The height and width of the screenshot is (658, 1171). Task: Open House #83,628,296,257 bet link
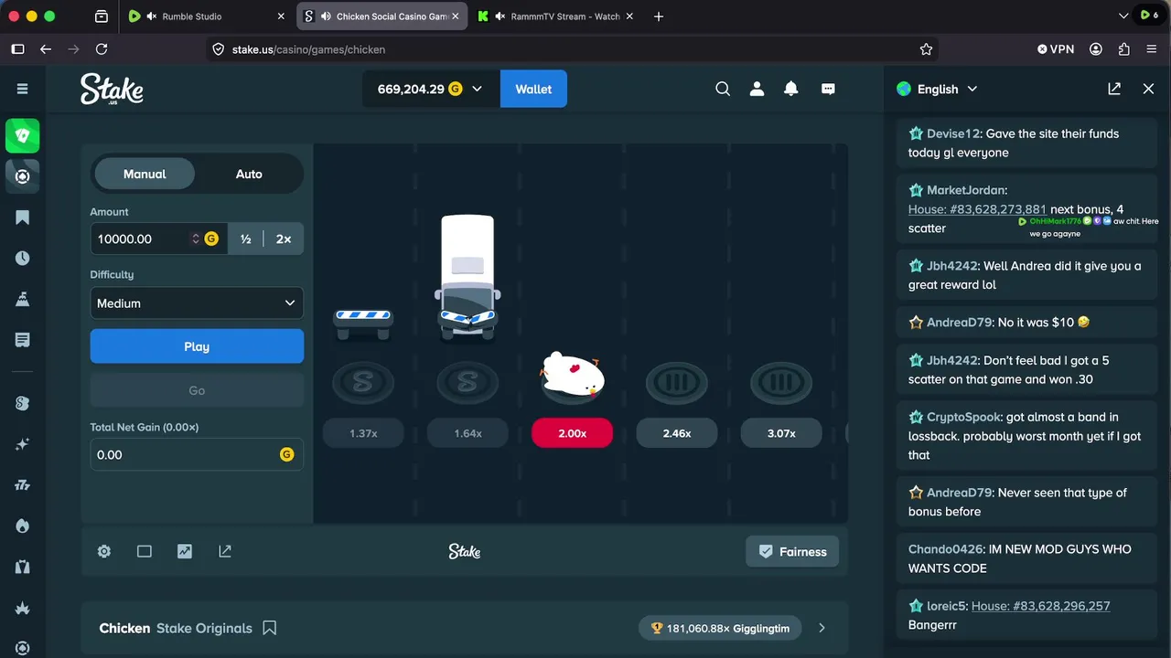1041,606
